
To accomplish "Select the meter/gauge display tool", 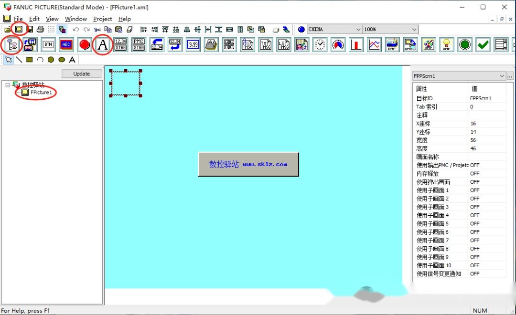I will click(338, 44).
